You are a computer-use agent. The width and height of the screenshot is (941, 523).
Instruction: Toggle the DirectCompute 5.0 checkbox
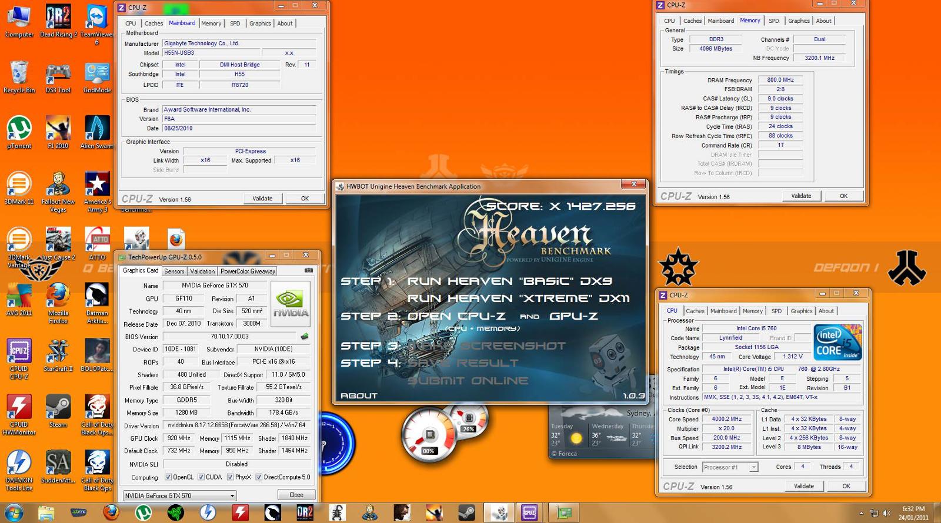pyautogui.click(x=259, y=477)
